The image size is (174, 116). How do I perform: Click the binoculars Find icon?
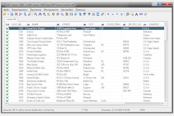(40, 14)
